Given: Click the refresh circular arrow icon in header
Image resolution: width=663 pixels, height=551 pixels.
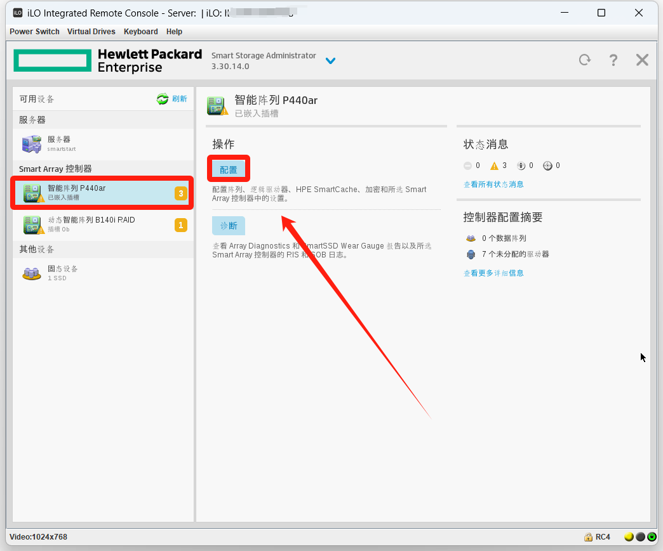Looking at the screenshot, I should point(584,60).
